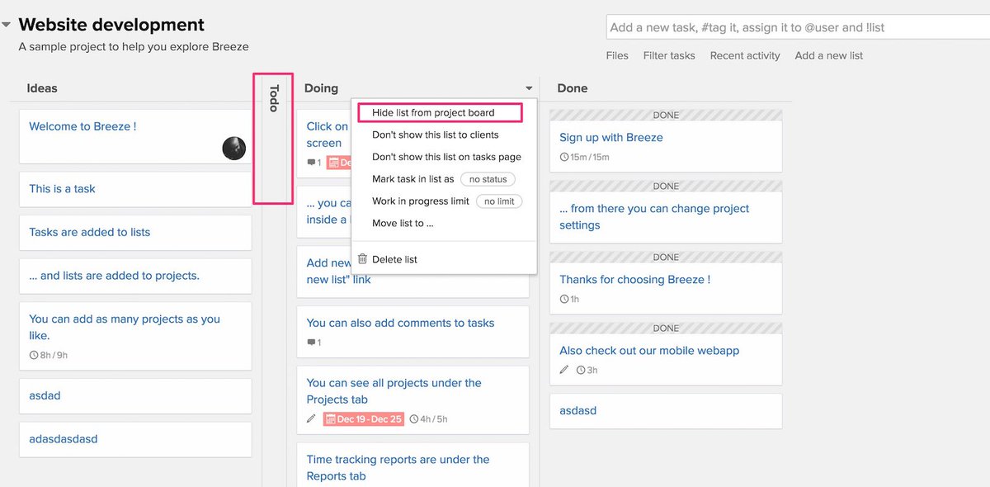Click the Ideas list header
This screenshot has height=487, width=990.
tap(42, 88)
